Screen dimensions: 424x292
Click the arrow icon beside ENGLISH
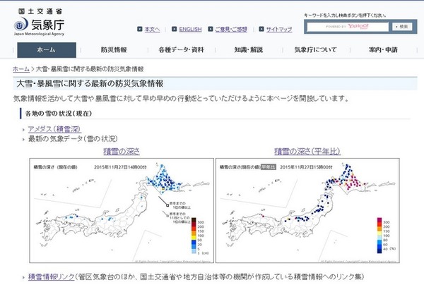(175, 29)
